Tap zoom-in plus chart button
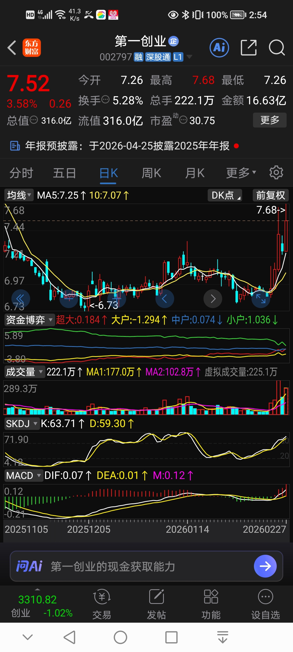Viewport: 293px width, 652px height. (x=117, y=299)
